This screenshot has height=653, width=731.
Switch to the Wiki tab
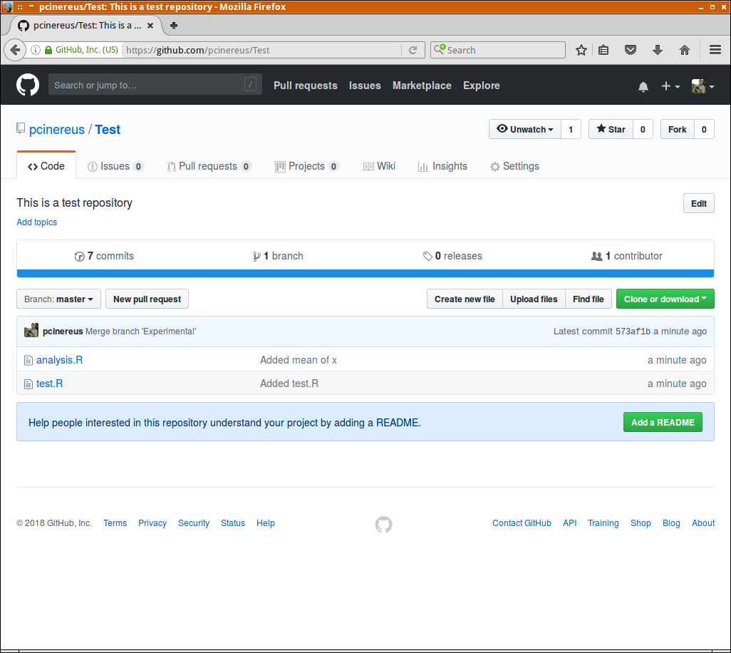(x=379, y=166)
